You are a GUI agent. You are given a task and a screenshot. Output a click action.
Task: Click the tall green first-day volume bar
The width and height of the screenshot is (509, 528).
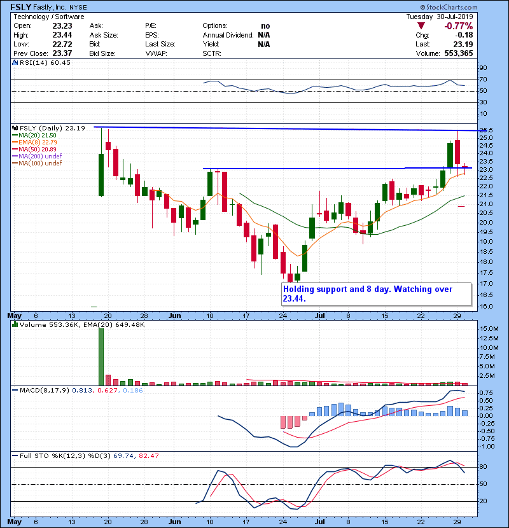click(101, 357)
